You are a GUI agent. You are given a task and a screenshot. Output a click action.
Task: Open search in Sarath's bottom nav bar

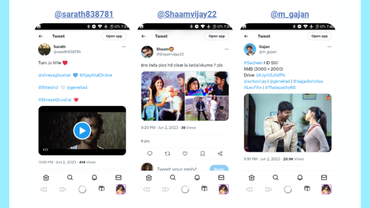pos(70,177)
